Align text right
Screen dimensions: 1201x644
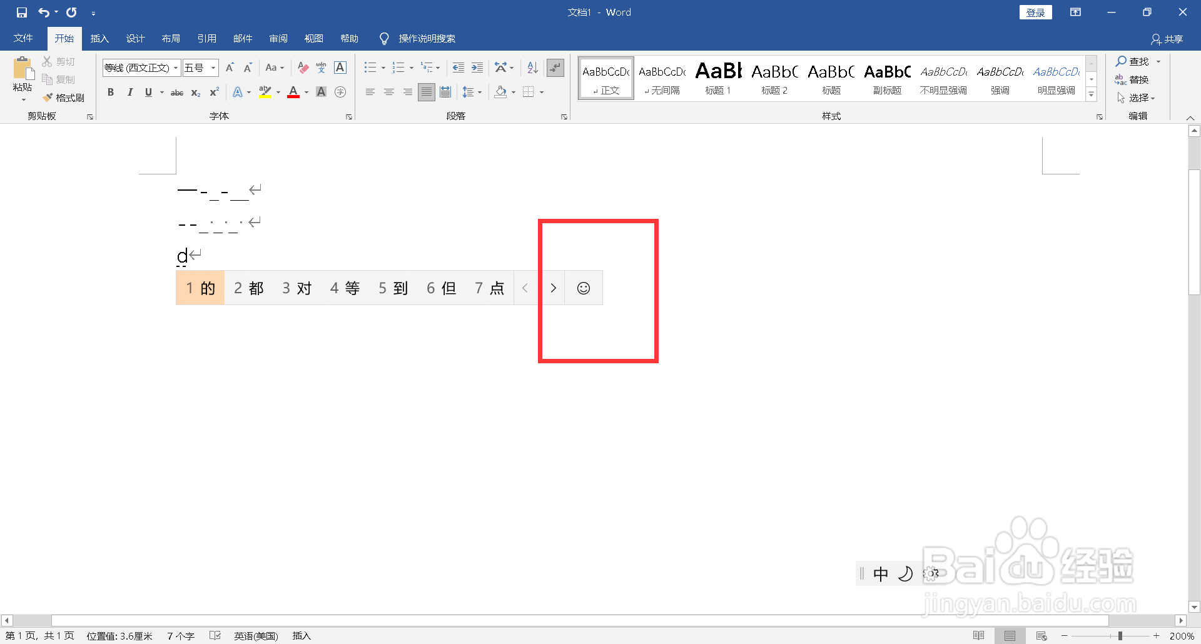tap(408, 93)
